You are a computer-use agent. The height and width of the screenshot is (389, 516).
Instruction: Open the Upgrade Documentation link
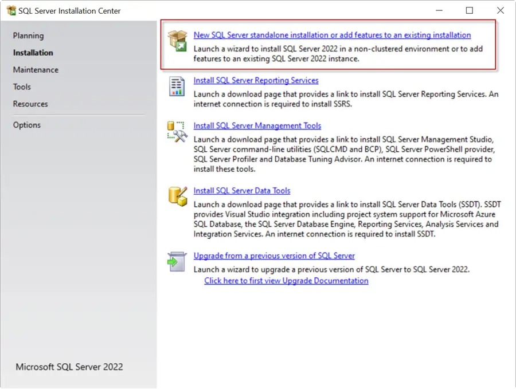pos(286,281)
